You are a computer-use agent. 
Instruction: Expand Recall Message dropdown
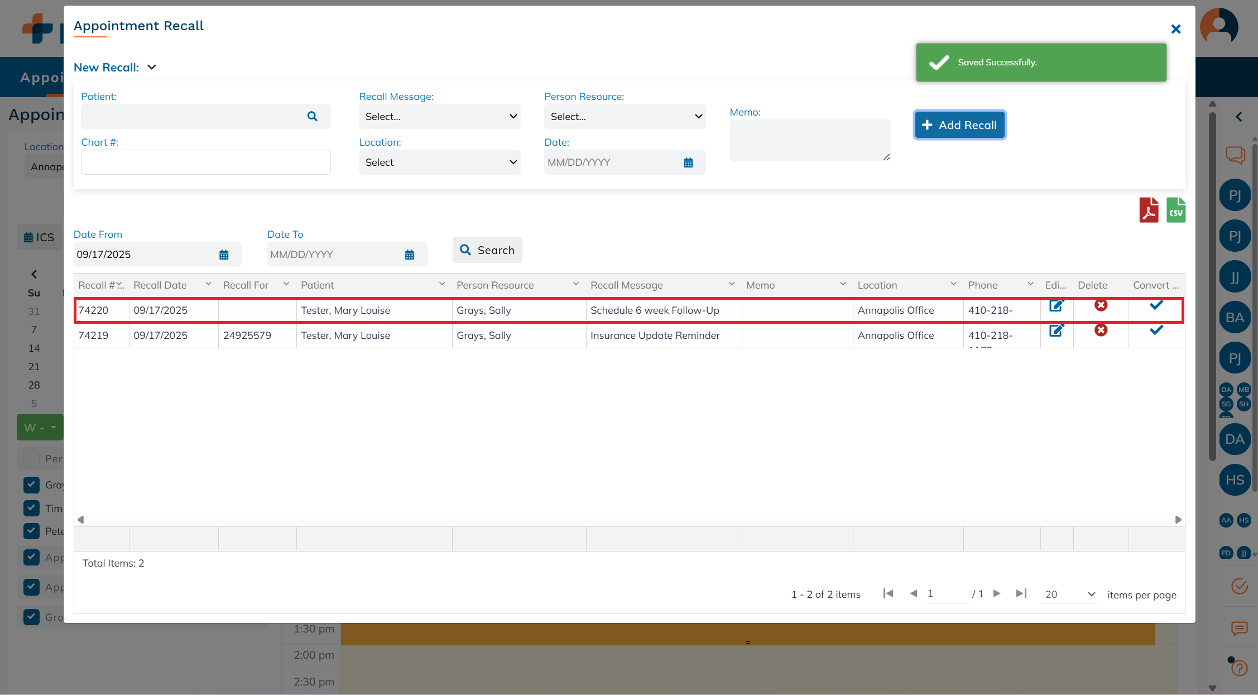(439, 117)
